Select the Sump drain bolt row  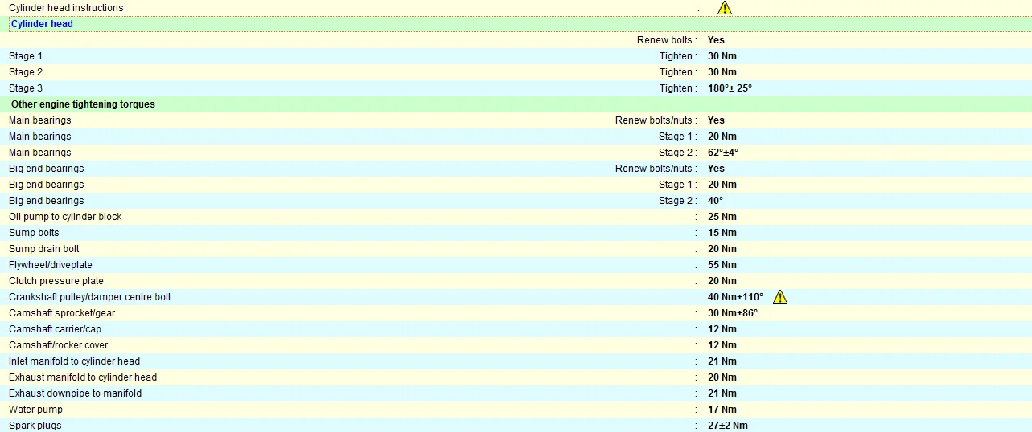516,249
